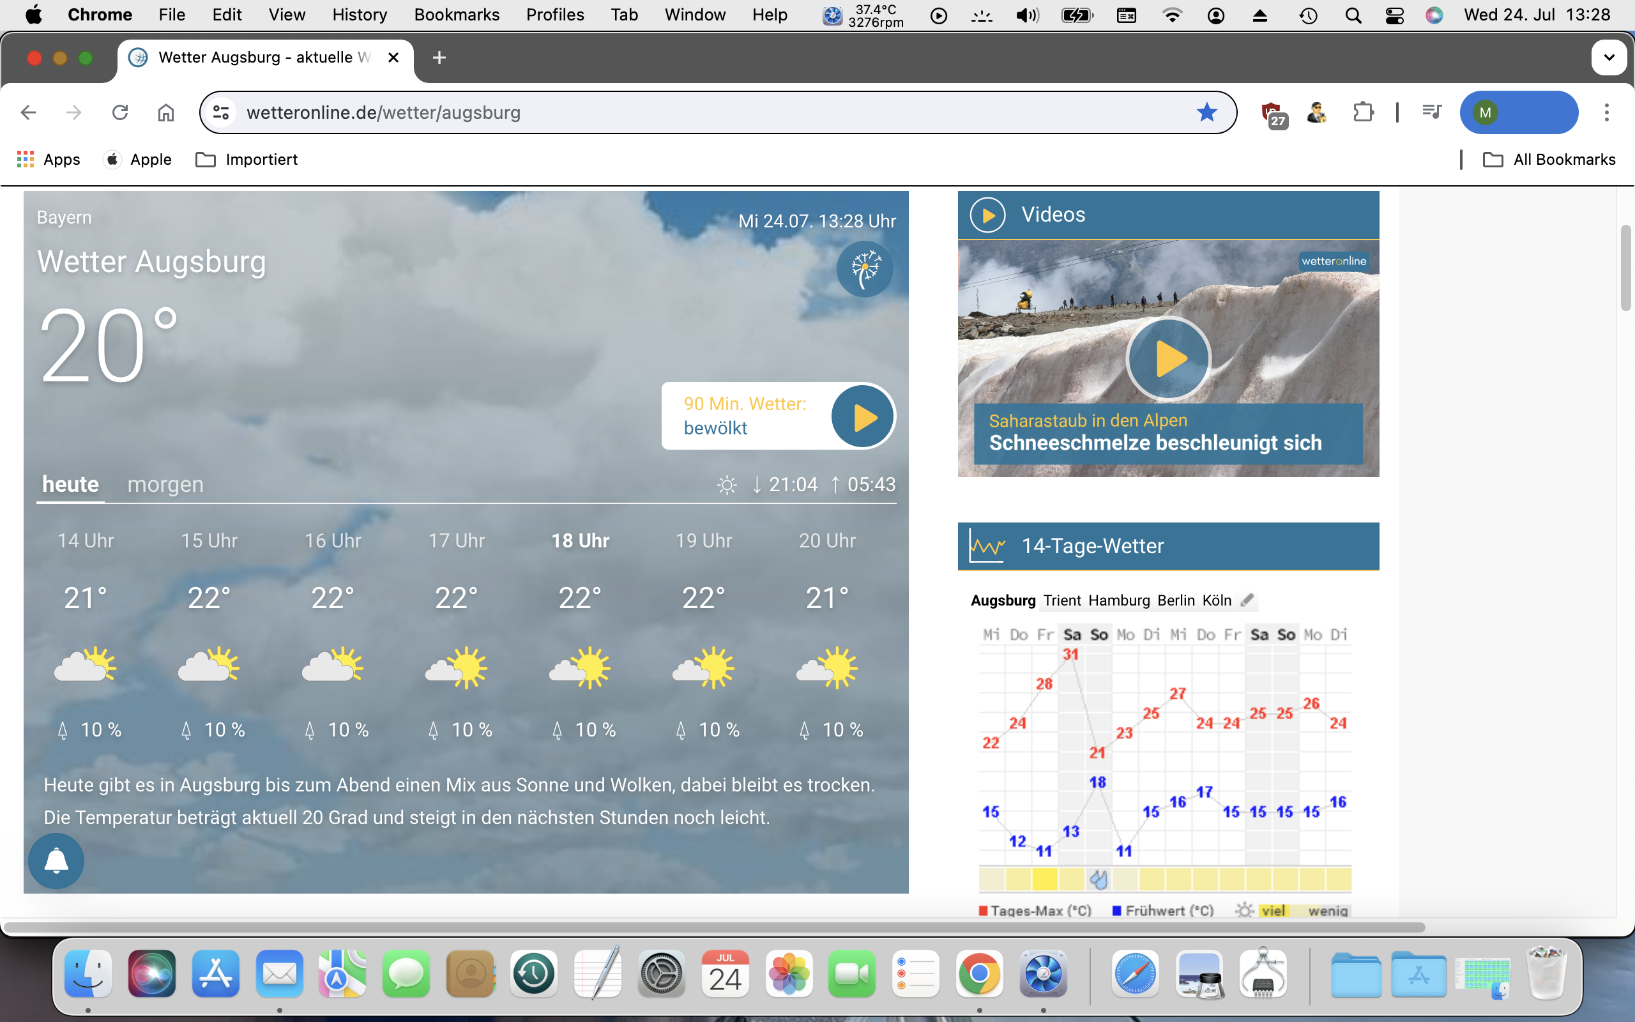Screen dimensions: 1635x1022
Task: Open the Apple menu
Action: (x=34, y=15)
